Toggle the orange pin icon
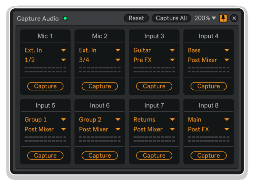 [223, 18]
